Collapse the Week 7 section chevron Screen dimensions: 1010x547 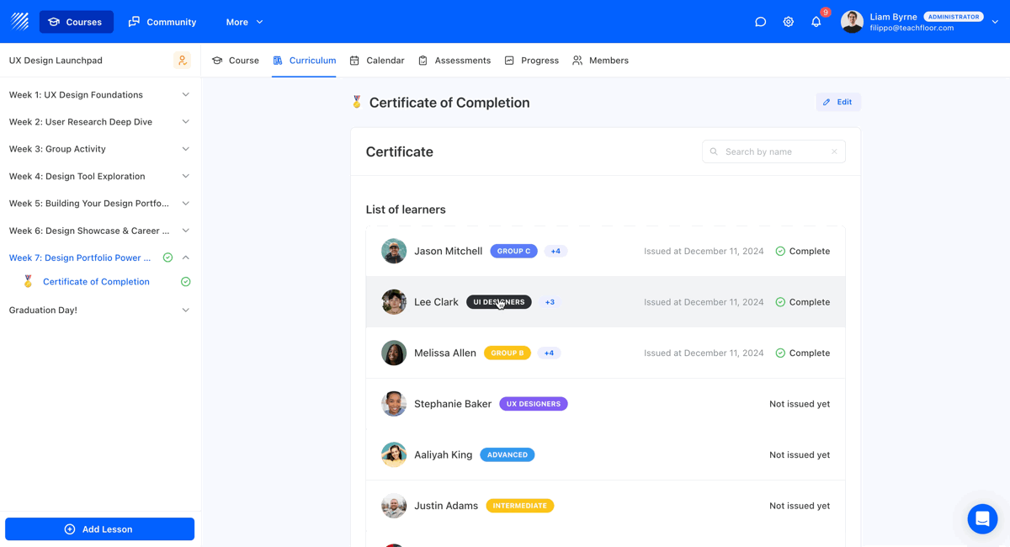coord(185,258)
